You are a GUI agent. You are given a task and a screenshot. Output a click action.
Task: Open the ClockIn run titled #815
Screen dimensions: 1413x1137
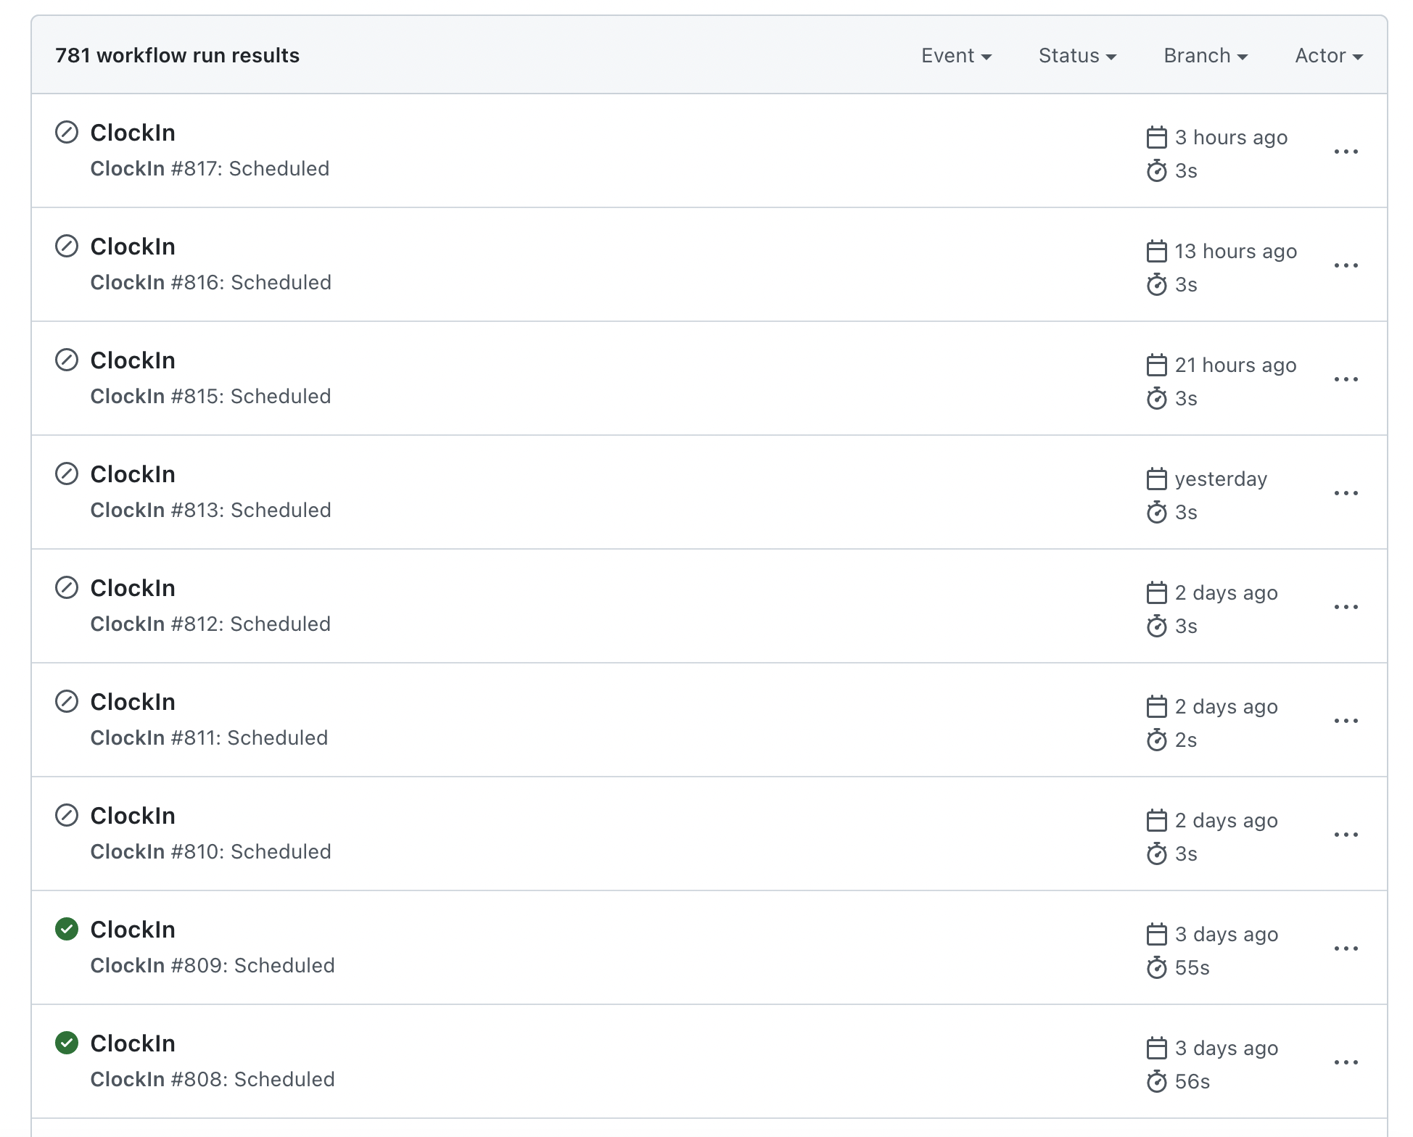(x=133, y=360)
